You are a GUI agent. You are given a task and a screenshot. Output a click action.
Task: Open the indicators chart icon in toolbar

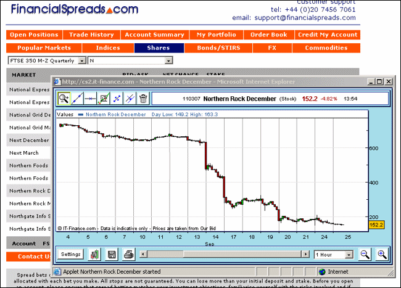(x=104, y=99)
